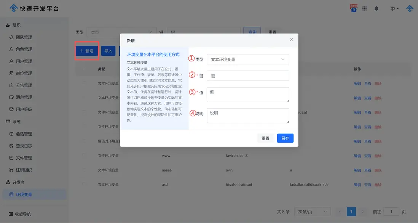This screenshot has width=418, height=223.
Task: Click 收起导航 to collapse the sidebar
Action: [24, 213]
